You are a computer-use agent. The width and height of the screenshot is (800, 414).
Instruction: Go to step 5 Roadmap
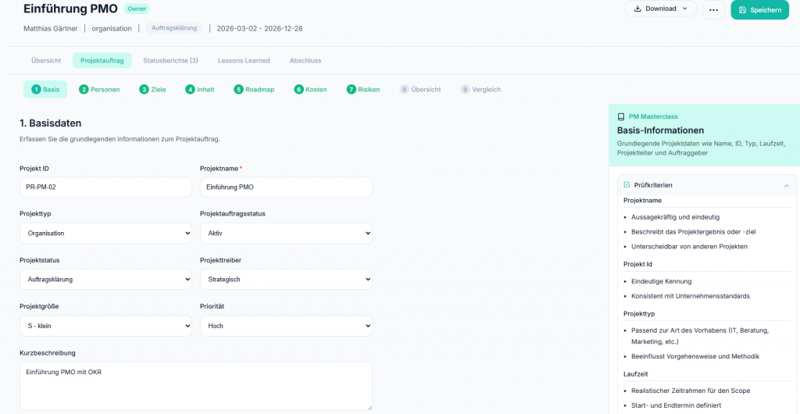(254, 89)
